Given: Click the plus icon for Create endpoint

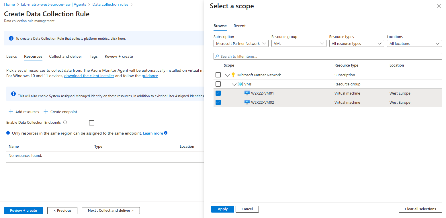Looking at the screenshot, I should tap(46, 111).
